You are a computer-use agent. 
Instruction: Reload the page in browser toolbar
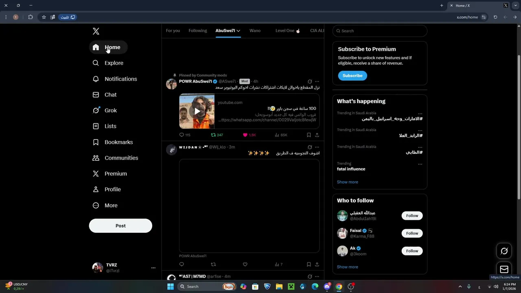click(495, 17)
